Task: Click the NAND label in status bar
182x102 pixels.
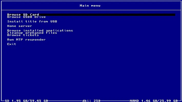Action: coord(134,101)
